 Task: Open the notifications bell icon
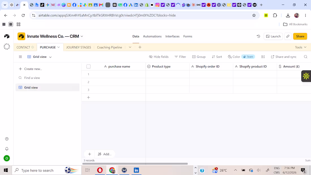[x=7, y=149]
